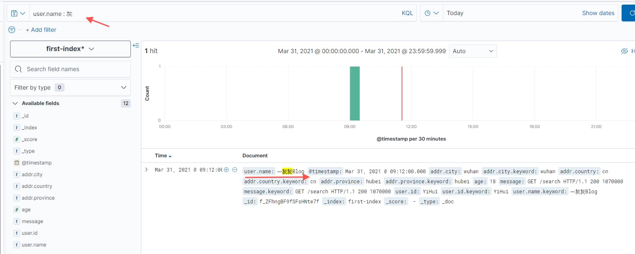Select the addr.city field in sidebar
This screenshot has width=635, height=254.
click(x=32, y=174)
